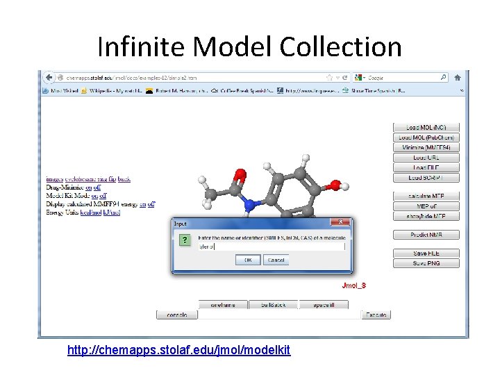Run Minimize (MMFF94)
500x375 pixels.
(x=426, y=147)
